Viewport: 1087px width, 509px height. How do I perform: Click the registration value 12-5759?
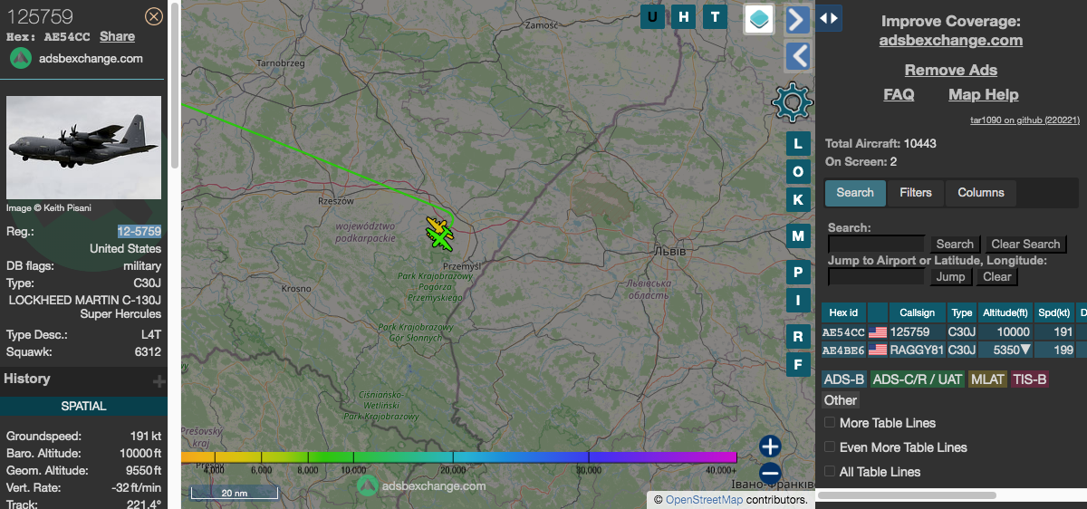(139, 232)
